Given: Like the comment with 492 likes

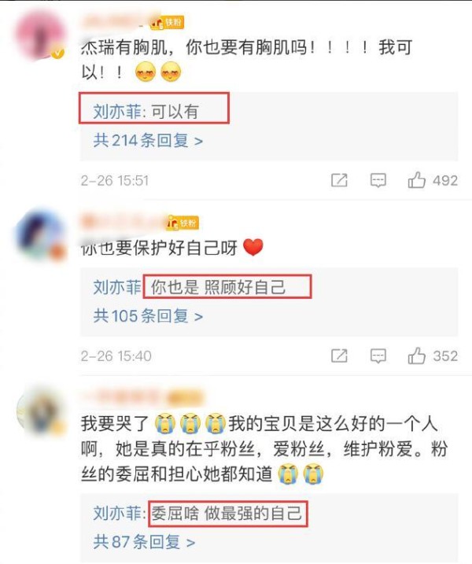Looking at the screenshot, I should pos(417,180).
